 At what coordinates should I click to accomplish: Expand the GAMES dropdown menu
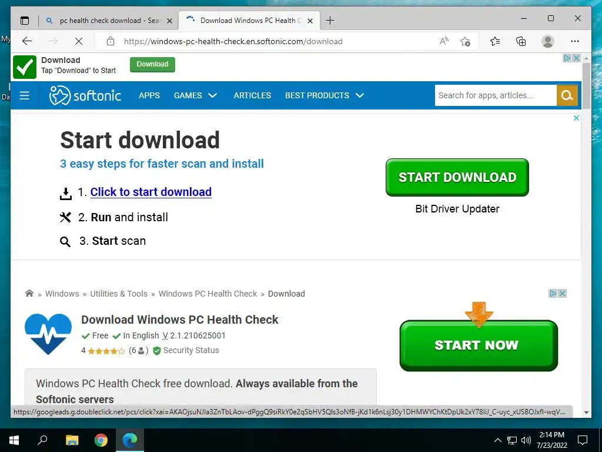point(195,95)
